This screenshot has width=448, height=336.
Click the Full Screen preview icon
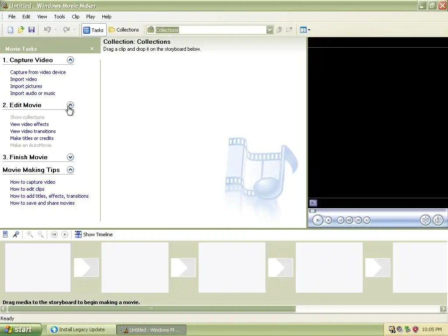313,203
